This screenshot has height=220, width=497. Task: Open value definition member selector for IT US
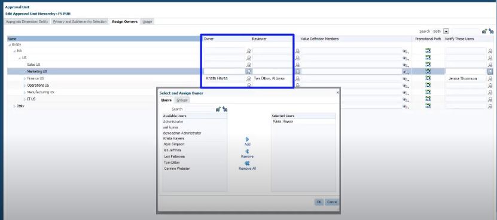tap(405, 100)
